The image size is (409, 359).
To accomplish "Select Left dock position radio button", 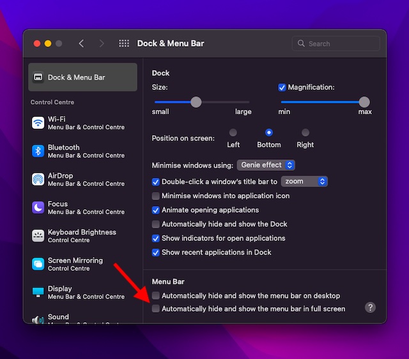I will (233, 133).
